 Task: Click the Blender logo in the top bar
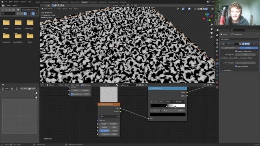click(x=2, y=2)
